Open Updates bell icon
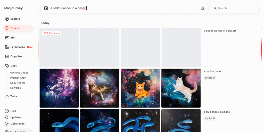Image resolution: width=264 pixels, height=132 pixels. point(7,117)
